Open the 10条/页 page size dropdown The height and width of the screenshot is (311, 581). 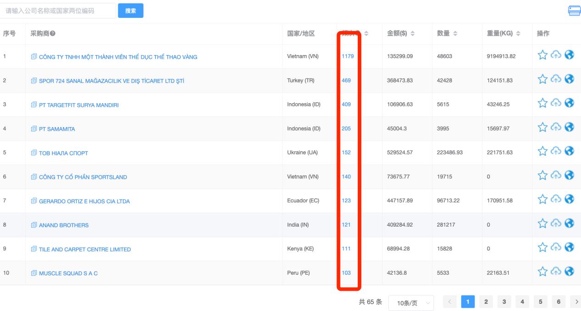pos(411,303)
